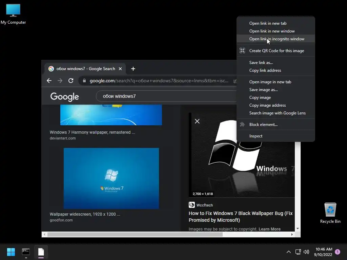The width and height of the screenshot is (347, 260).
Task: Click the Google logo
Action: [65, 96]
